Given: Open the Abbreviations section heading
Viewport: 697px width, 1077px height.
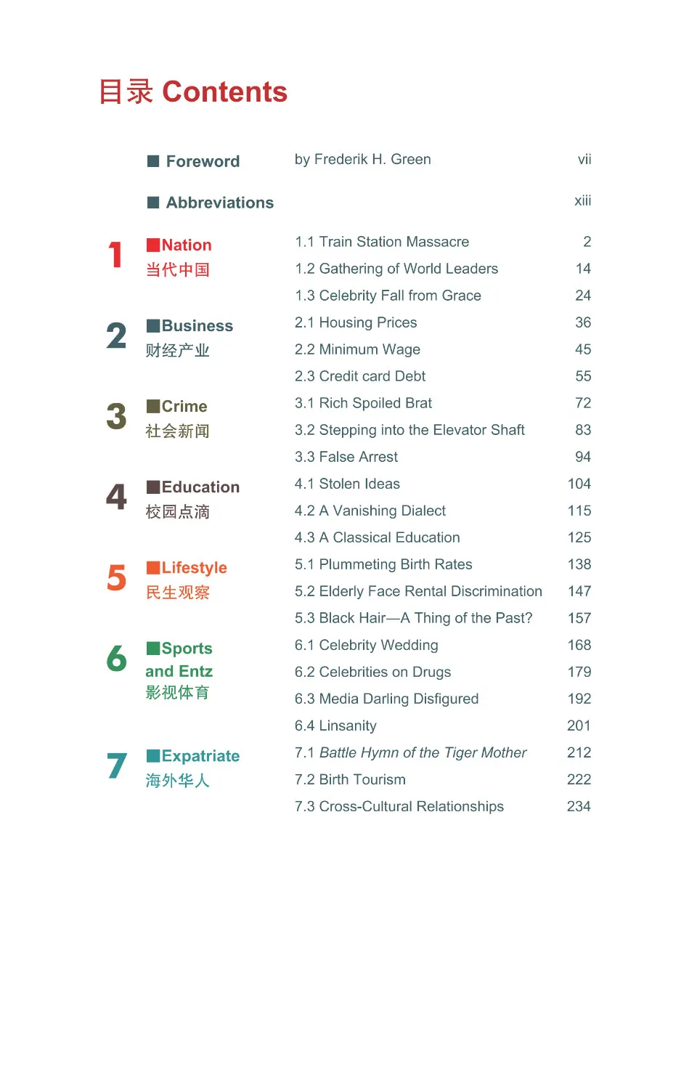Looking at the screenshot, I should point(219,203).
